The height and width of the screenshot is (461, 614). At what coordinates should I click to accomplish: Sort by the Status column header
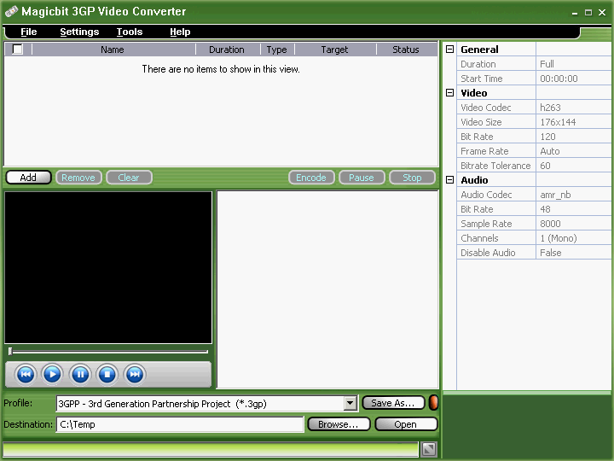coord(407,50)
